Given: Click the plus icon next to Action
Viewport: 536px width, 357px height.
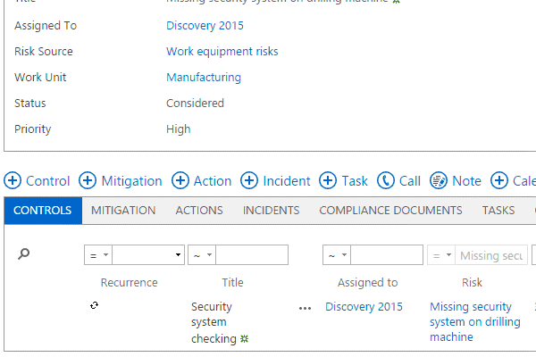Looking at the screenshot, I should [180, 180].
